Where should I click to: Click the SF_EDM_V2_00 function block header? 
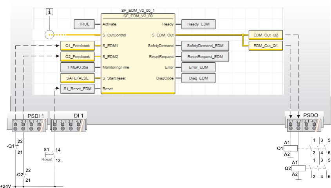click(137, 16)
